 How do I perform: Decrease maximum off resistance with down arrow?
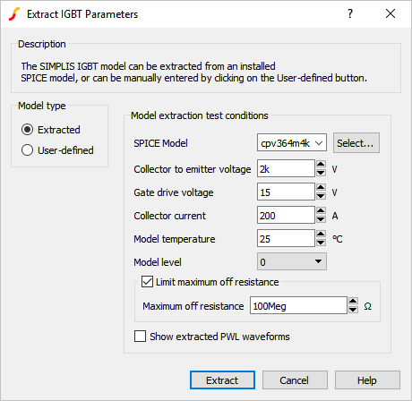[x=353, y=310]
